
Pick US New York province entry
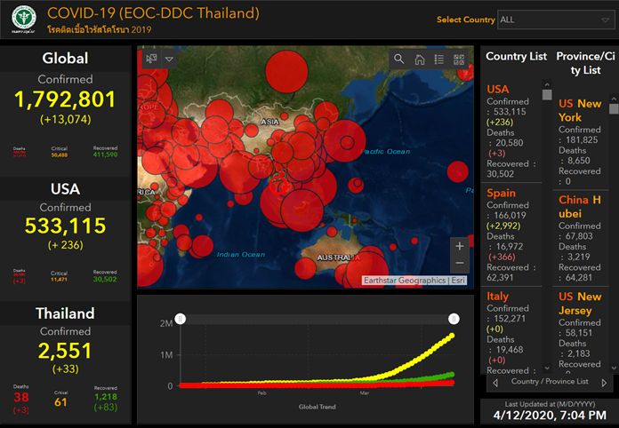pyautogui.click(x=579, y=110)
